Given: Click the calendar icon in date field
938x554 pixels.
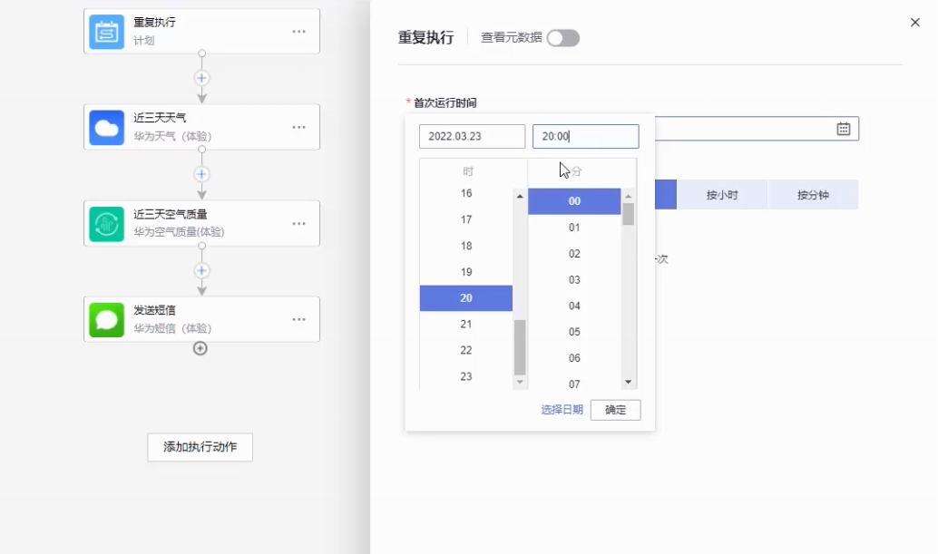Looking at the screenshot, I should pyautogui.click(x=843, y=129).
